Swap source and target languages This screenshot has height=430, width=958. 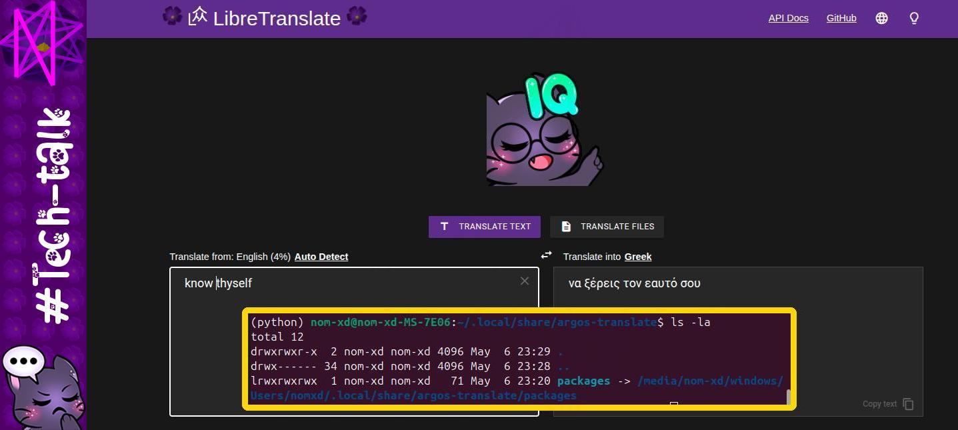click(x=547, y=255)
